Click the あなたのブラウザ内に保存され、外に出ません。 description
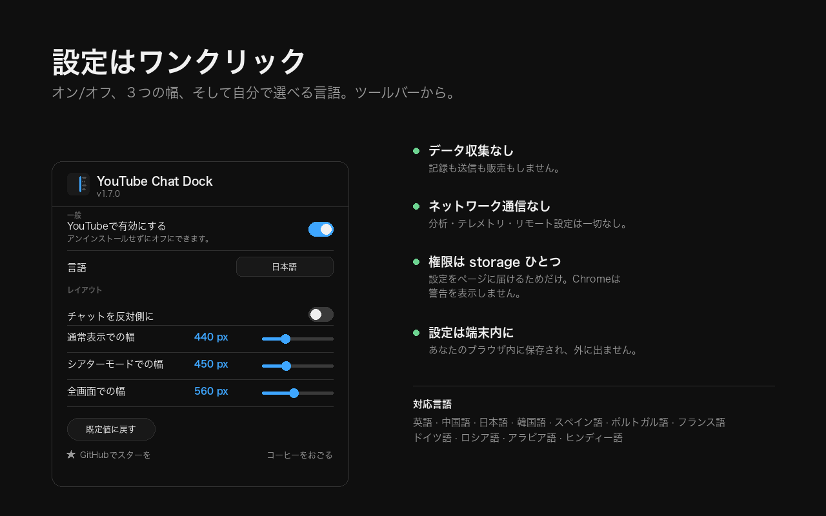 pyautogui.click(x=535, y=350)
